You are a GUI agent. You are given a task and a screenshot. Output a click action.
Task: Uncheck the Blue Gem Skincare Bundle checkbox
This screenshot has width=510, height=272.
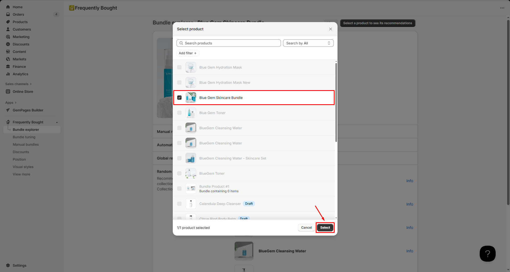pyautogui.click(x=179, y=98)
